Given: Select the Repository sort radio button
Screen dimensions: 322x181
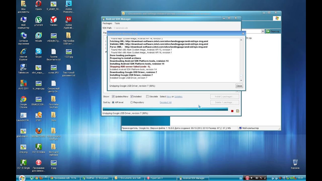Looking at the screenshot, I should click(x=132, y=102).
